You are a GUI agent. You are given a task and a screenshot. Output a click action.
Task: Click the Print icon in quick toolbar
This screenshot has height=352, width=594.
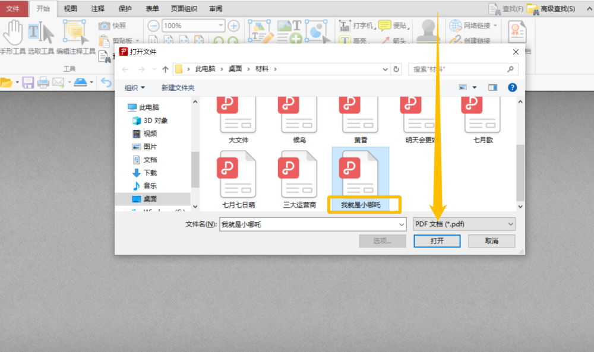43,82
